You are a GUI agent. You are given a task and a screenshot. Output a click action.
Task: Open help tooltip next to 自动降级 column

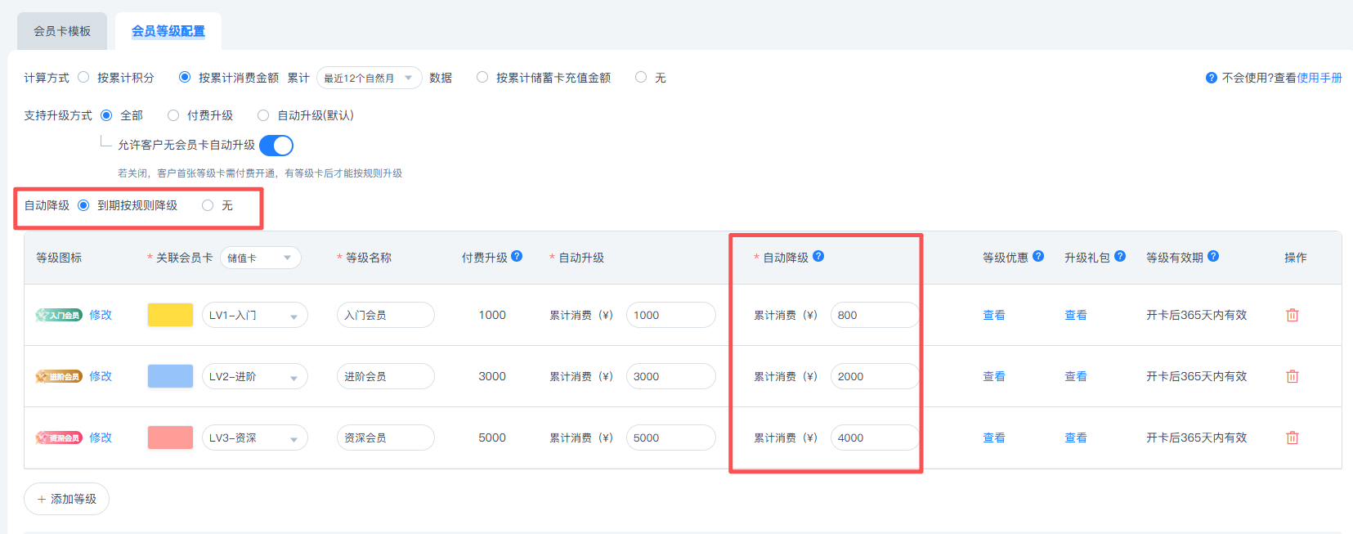click(x=818, y=256)
